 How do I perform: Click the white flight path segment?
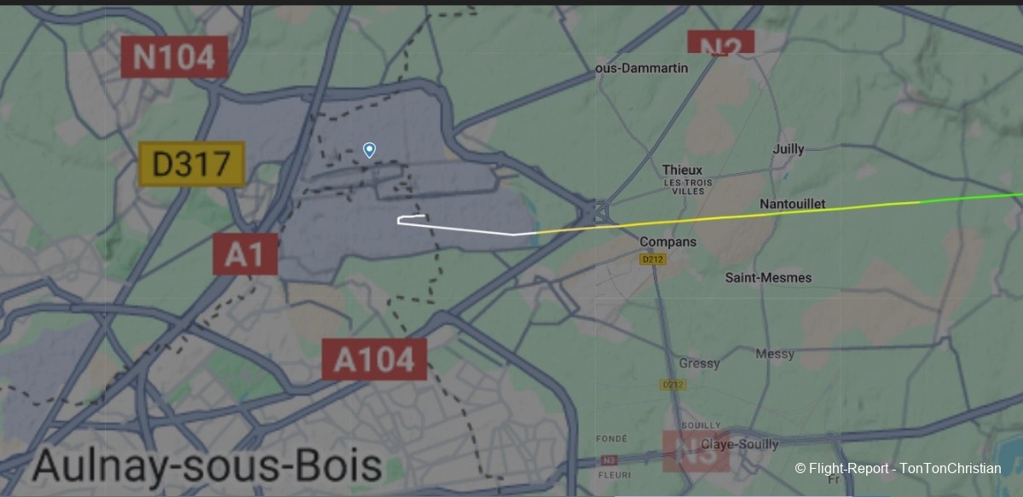[x=460, y=227]
